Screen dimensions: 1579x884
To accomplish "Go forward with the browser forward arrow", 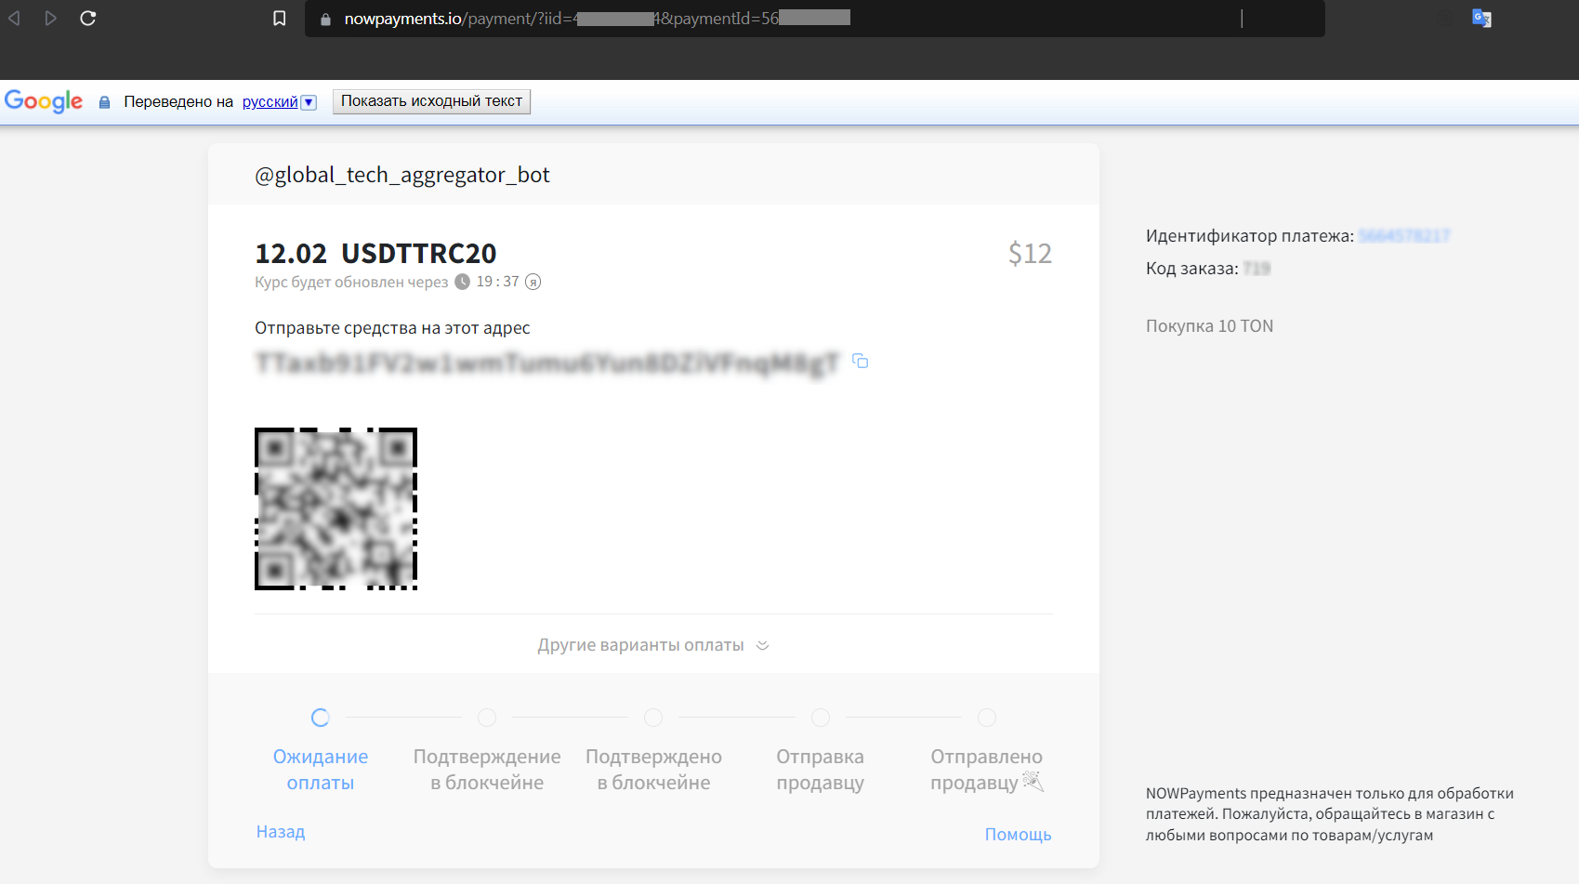I will click(51, 19).
